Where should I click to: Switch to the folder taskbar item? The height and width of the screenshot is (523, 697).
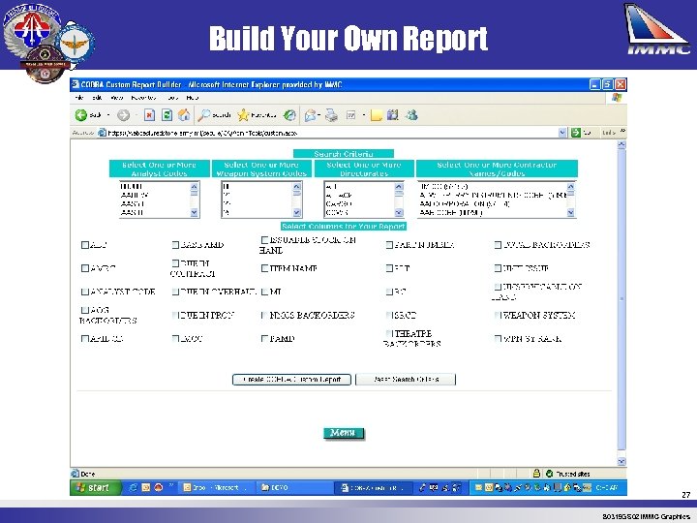click(293, 487)
